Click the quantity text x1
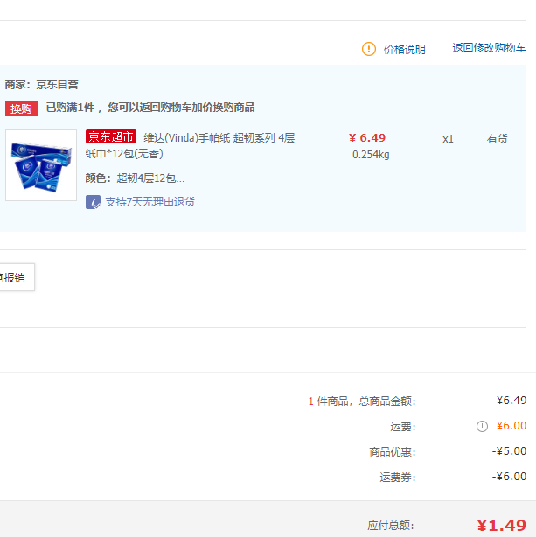This screenshot has height=537, width=536. [x=448, y=139]
